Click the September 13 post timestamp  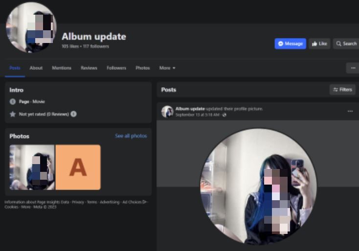pyautogui.click(x=198, y=115)
